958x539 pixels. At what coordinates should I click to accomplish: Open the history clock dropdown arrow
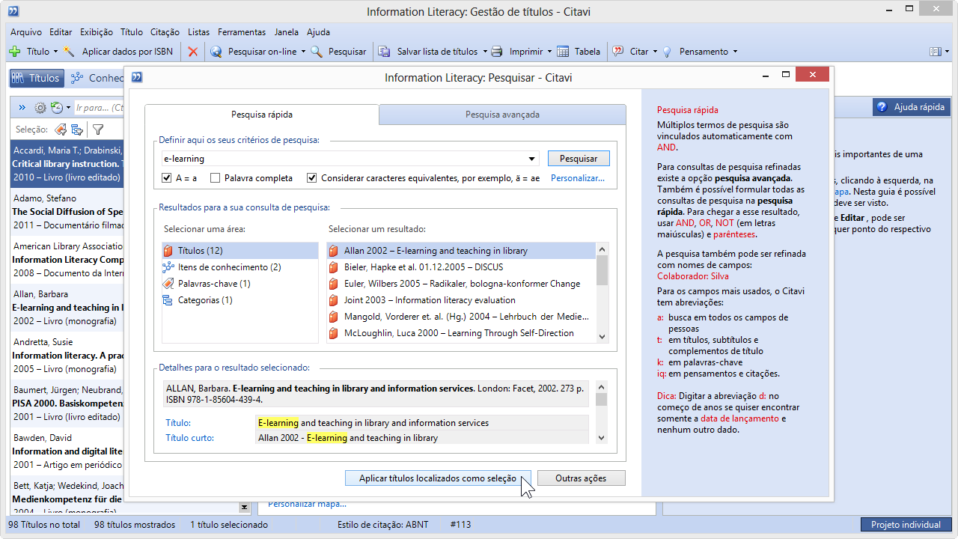point(68,108)
